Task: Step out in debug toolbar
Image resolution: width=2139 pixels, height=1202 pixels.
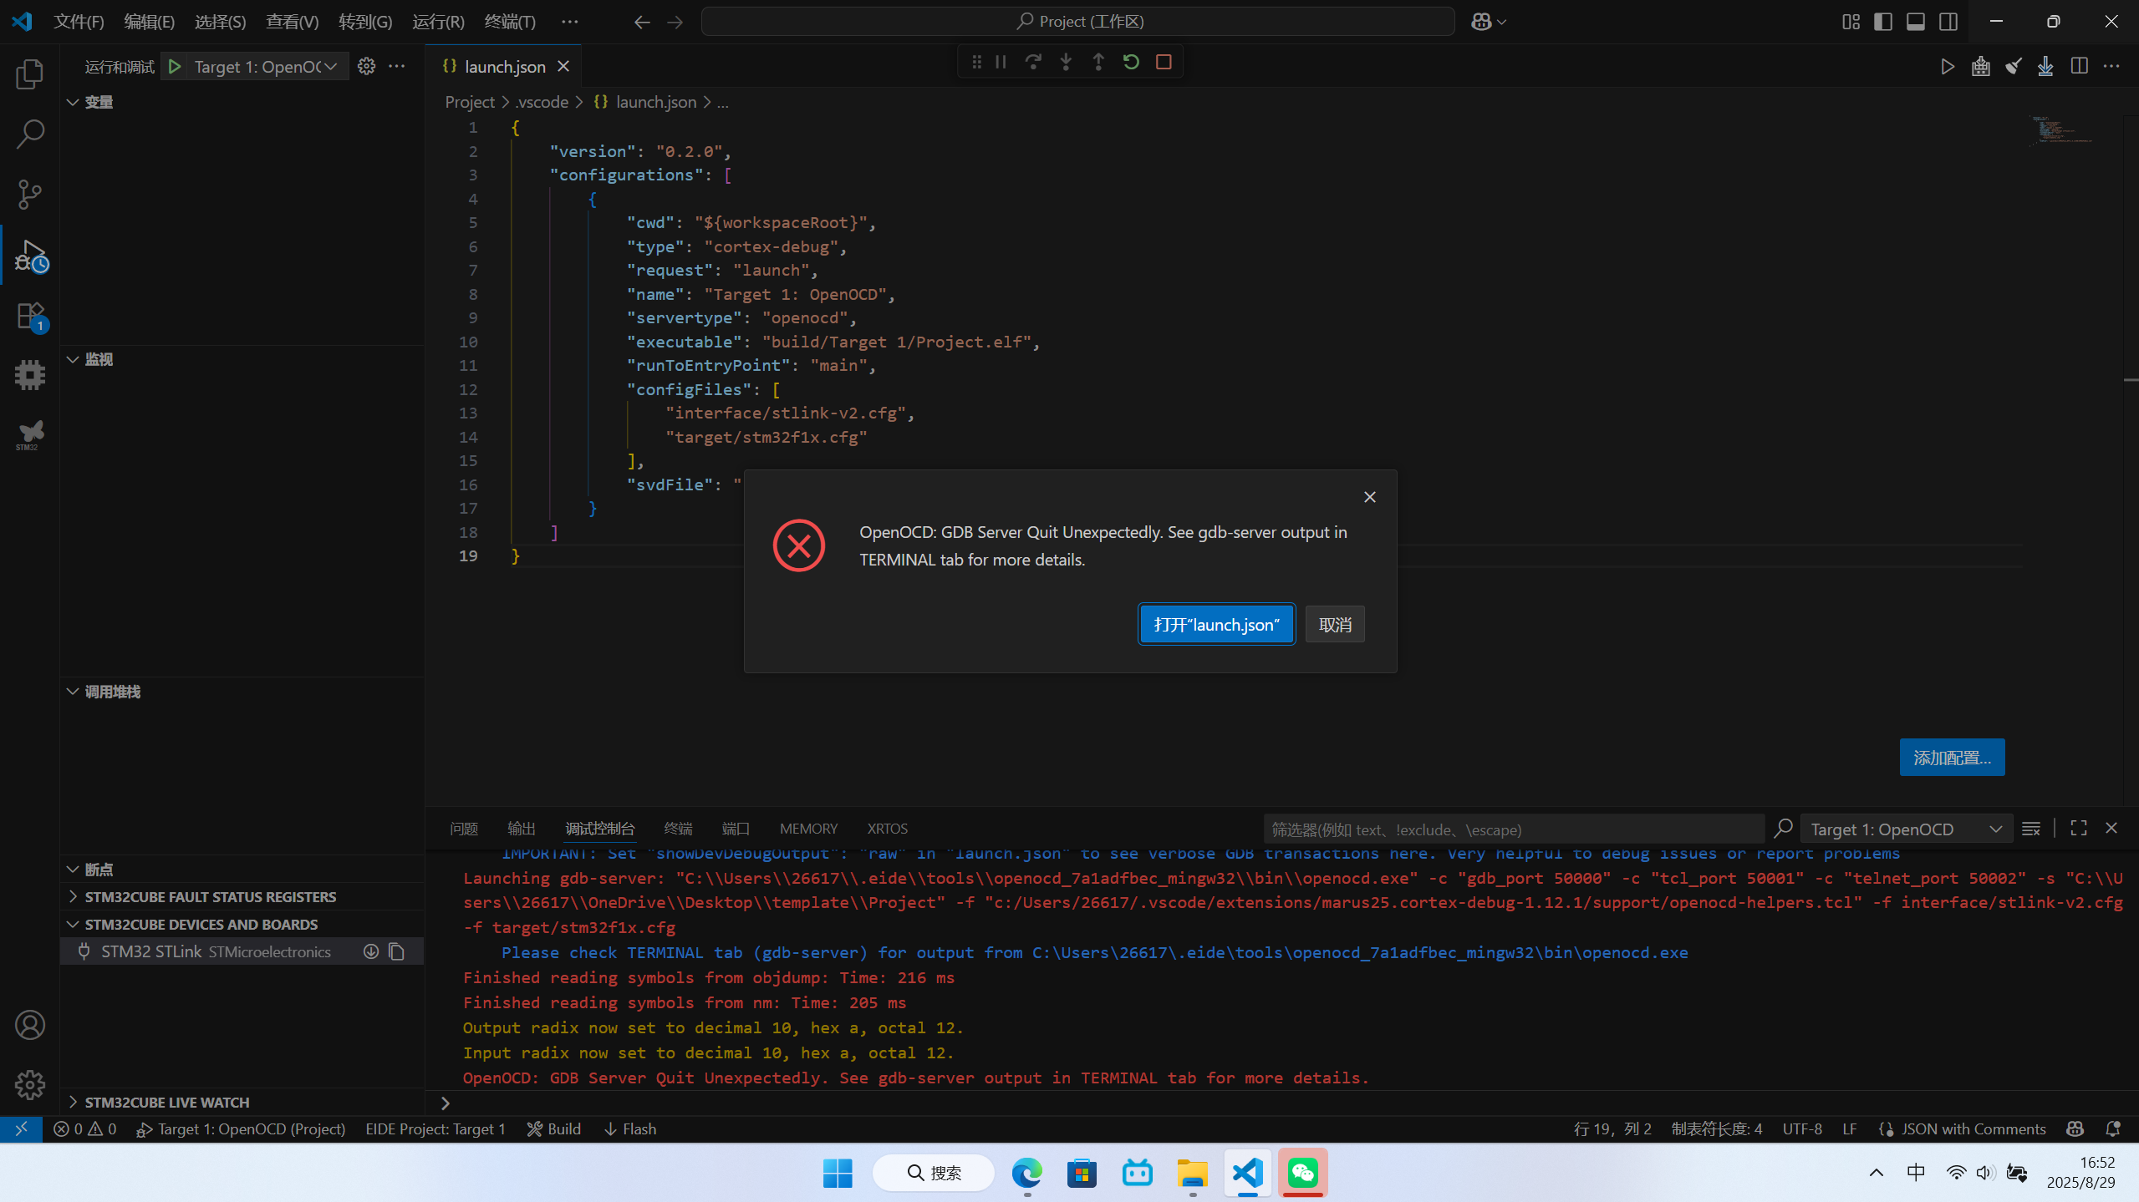Action: point(1098,62)
